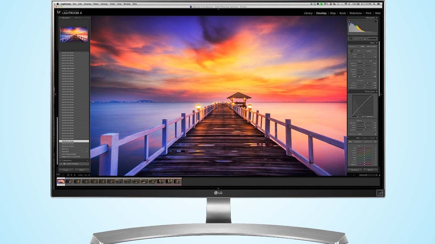Select the Crop Overlay tool
The width and height of the screenshot is (435, 244).
point(351,39)
